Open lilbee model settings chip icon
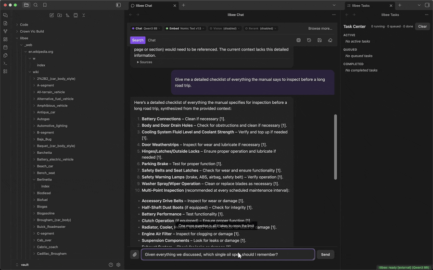 click(298, 40)
